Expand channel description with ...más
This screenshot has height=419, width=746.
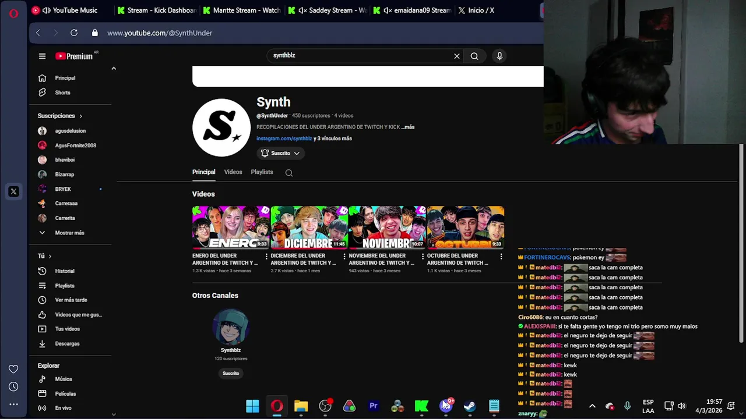pyautogui.click(x=408, y=127)
